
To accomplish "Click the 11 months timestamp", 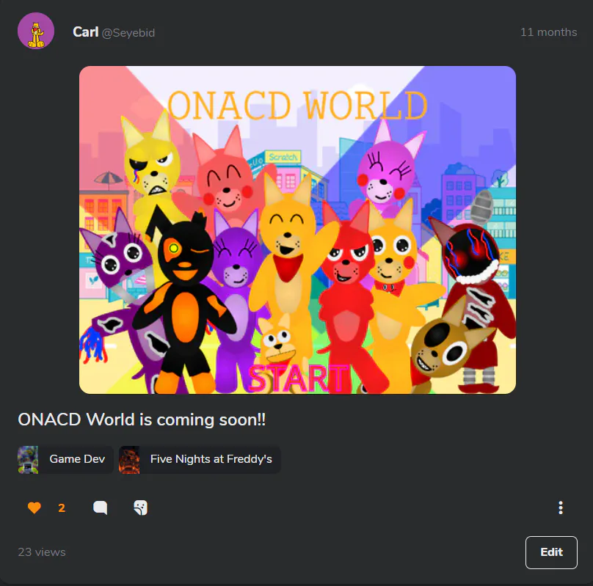I will tap(548, 32).
